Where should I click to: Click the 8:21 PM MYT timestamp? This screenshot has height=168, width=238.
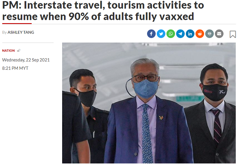point(15,68)
